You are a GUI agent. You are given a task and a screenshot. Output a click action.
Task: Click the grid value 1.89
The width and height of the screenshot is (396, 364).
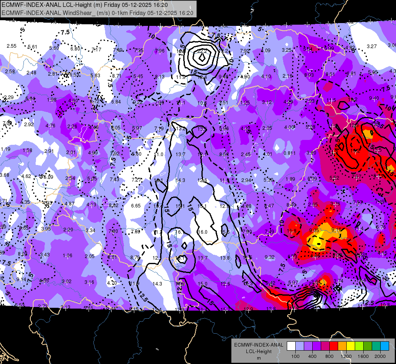pos(290,179)
